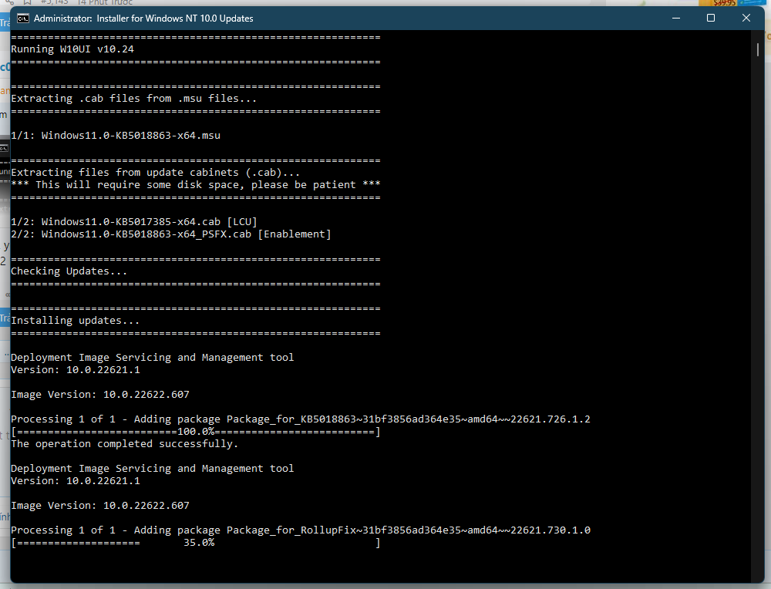Click second 'Image Version: 10.0.22622.607' line
Screen dimensions: 771x589
(99, 506)
